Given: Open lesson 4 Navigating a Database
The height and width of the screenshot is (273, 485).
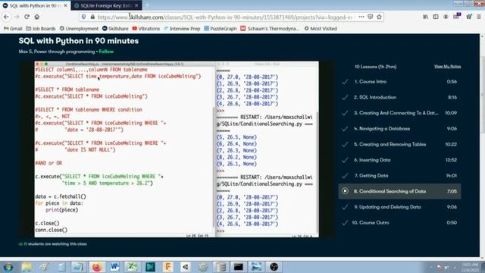Looking at the screenshot, I should coord(399,129).
